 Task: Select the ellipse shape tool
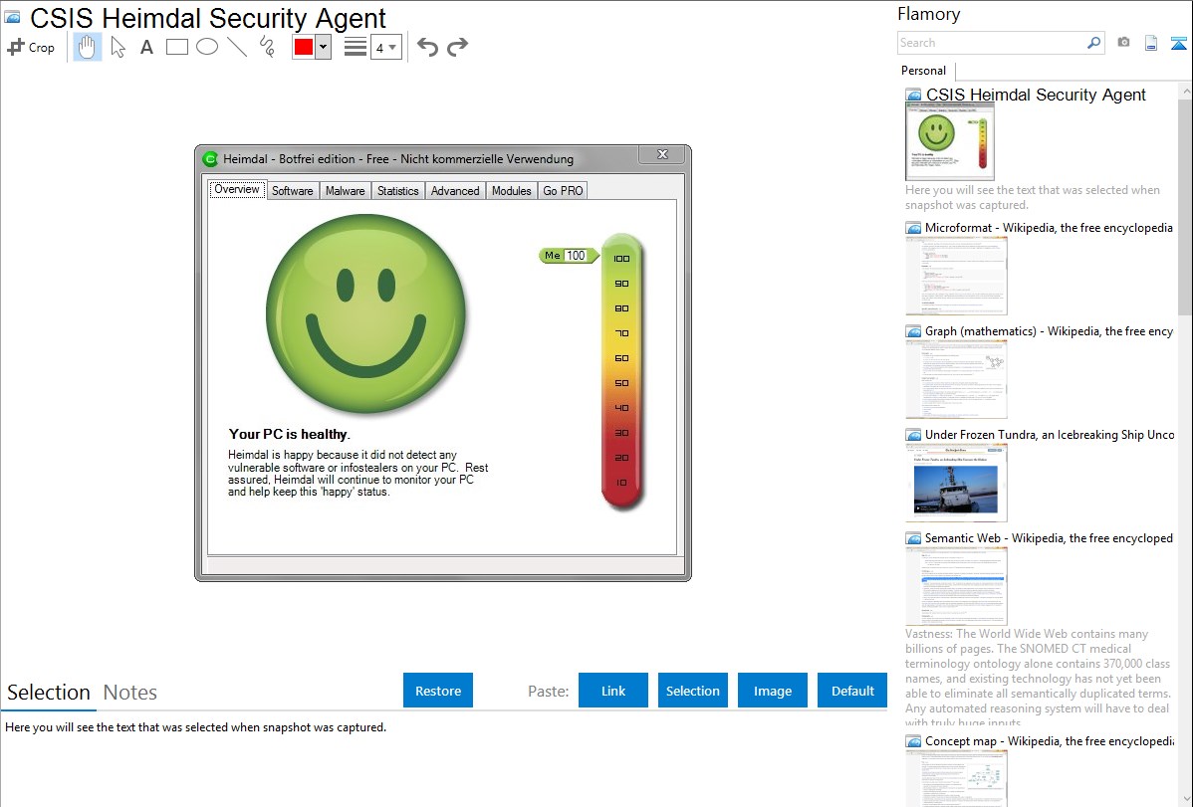[207, 47]
